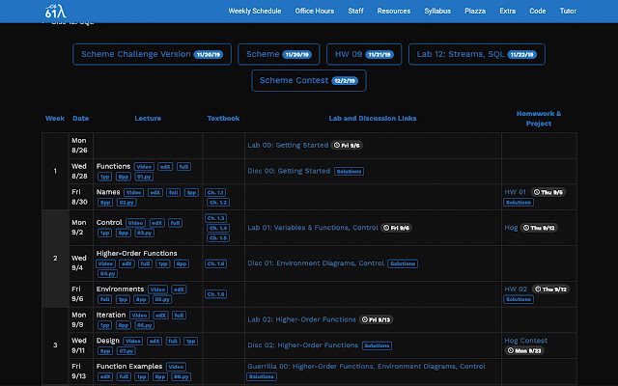Open the Video for Iteration lecture
618x386 pixels.
(x=139, y=316)
